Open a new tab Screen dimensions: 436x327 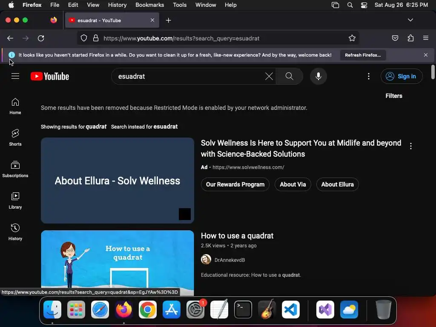click(x=168, y=20)
